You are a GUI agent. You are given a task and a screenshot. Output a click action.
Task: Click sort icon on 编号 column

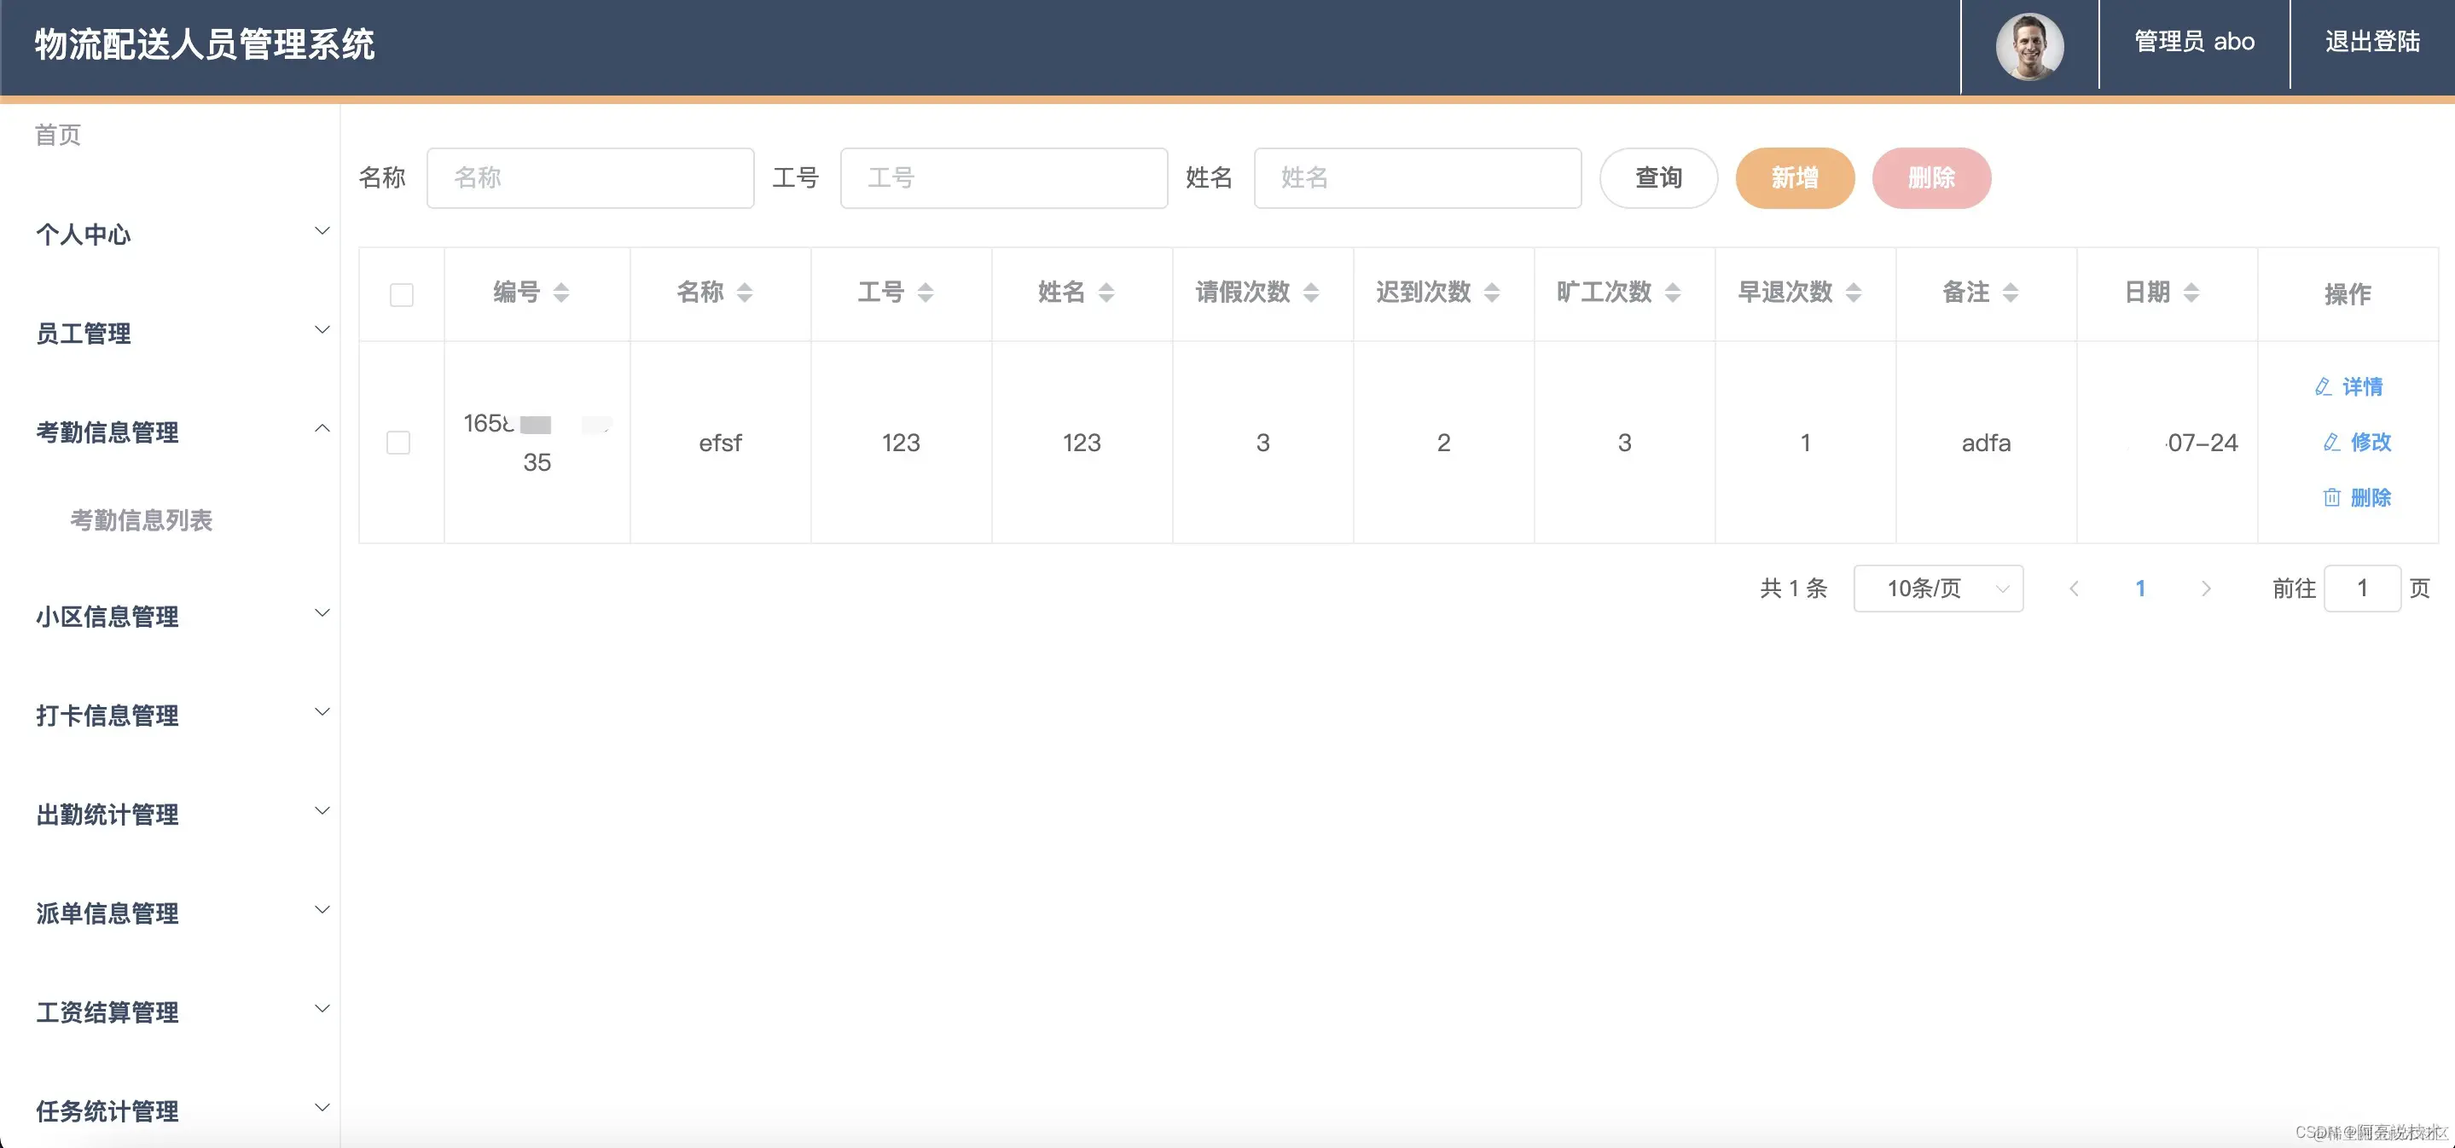pos(561,293)
